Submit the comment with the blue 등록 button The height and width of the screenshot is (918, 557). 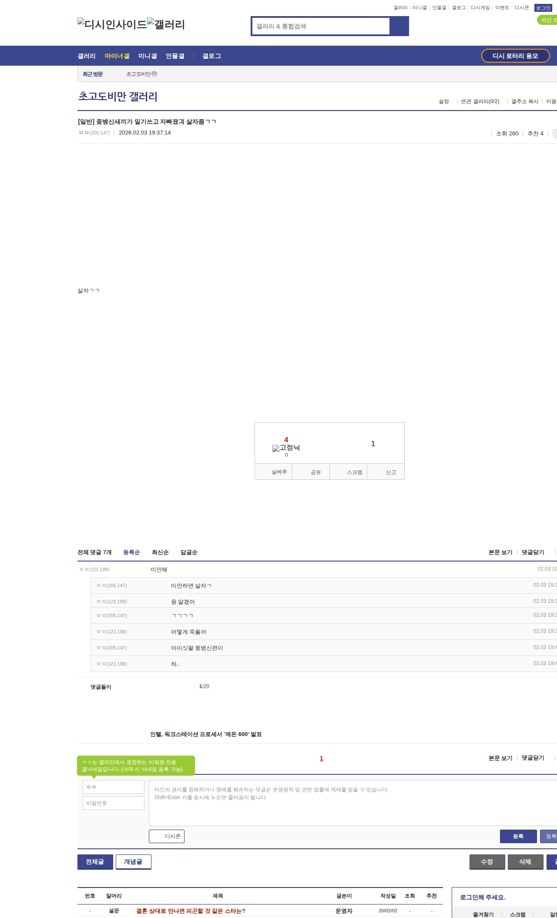(518, 836)
